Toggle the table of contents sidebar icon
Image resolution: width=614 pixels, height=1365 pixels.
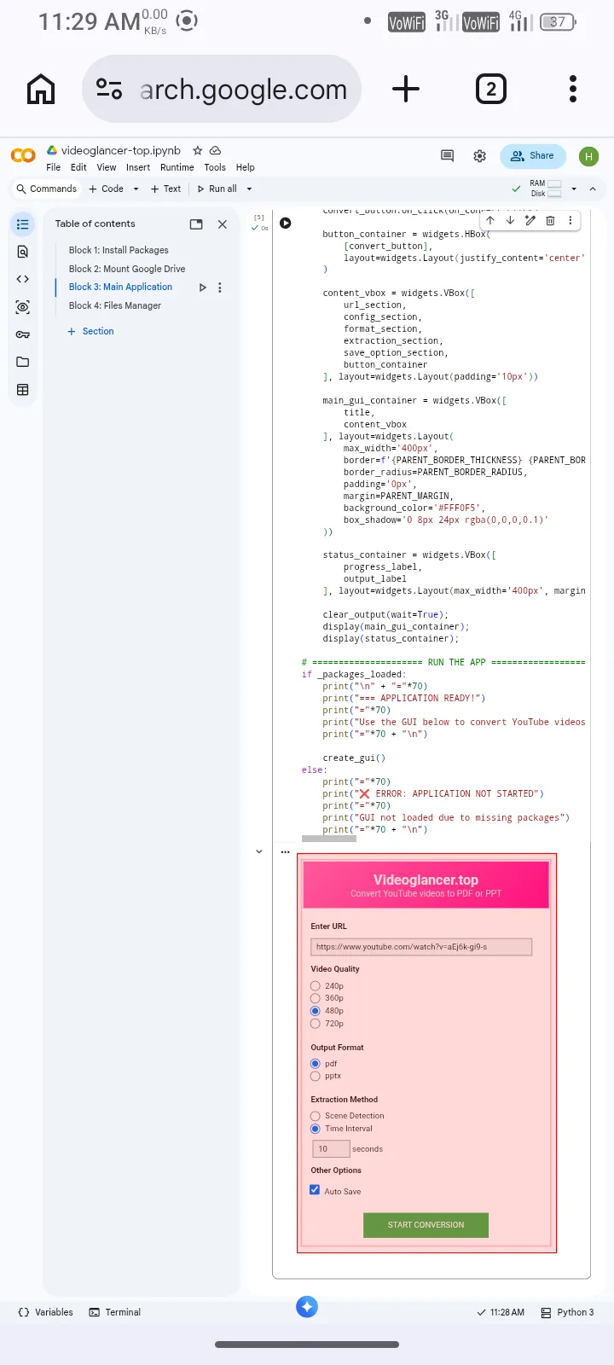tap(23, 224)
